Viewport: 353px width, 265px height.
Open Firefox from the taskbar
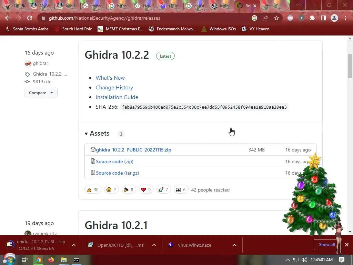point(51,260)
